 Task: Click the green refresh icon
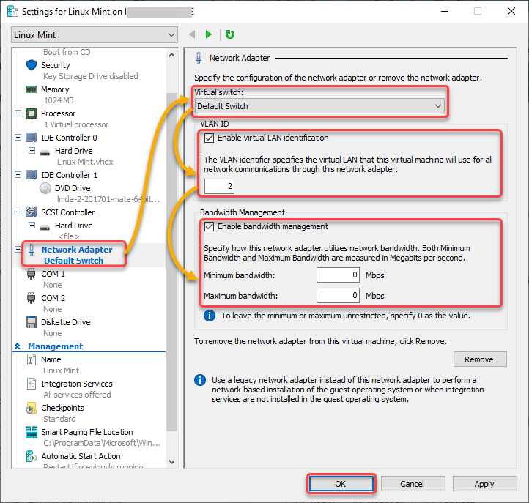click(230, 34)
